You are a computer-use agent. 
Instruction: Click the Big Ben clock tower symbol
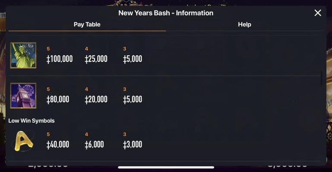pos(23,95)
